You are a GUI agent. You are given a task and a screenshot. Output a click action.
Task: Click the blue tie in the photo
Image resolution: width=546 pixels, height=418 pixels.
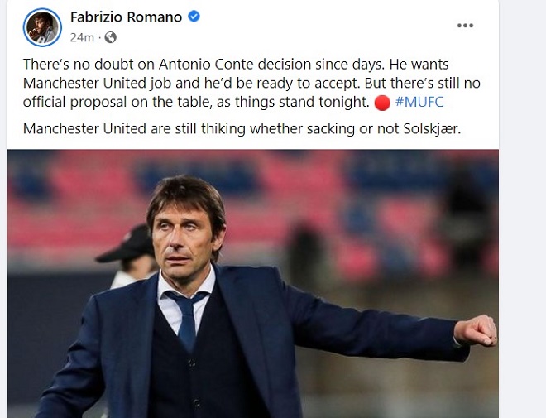186,320
